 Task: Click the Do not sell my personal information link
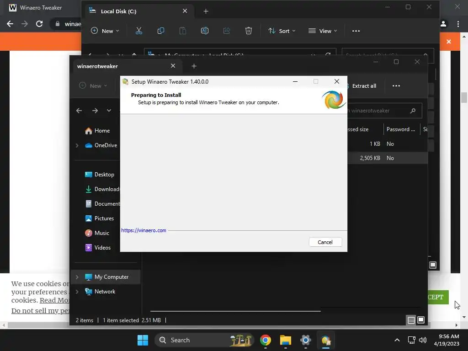[41, 311]
